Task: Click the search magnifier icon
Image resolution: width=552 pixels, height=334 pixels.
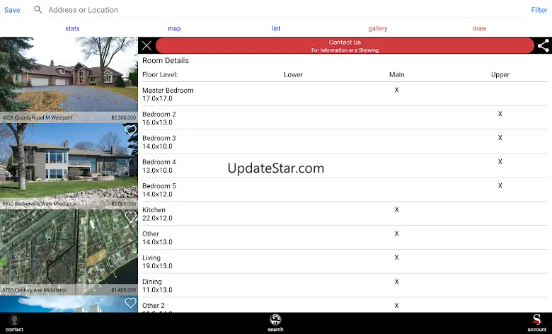Action: [38, 9]
